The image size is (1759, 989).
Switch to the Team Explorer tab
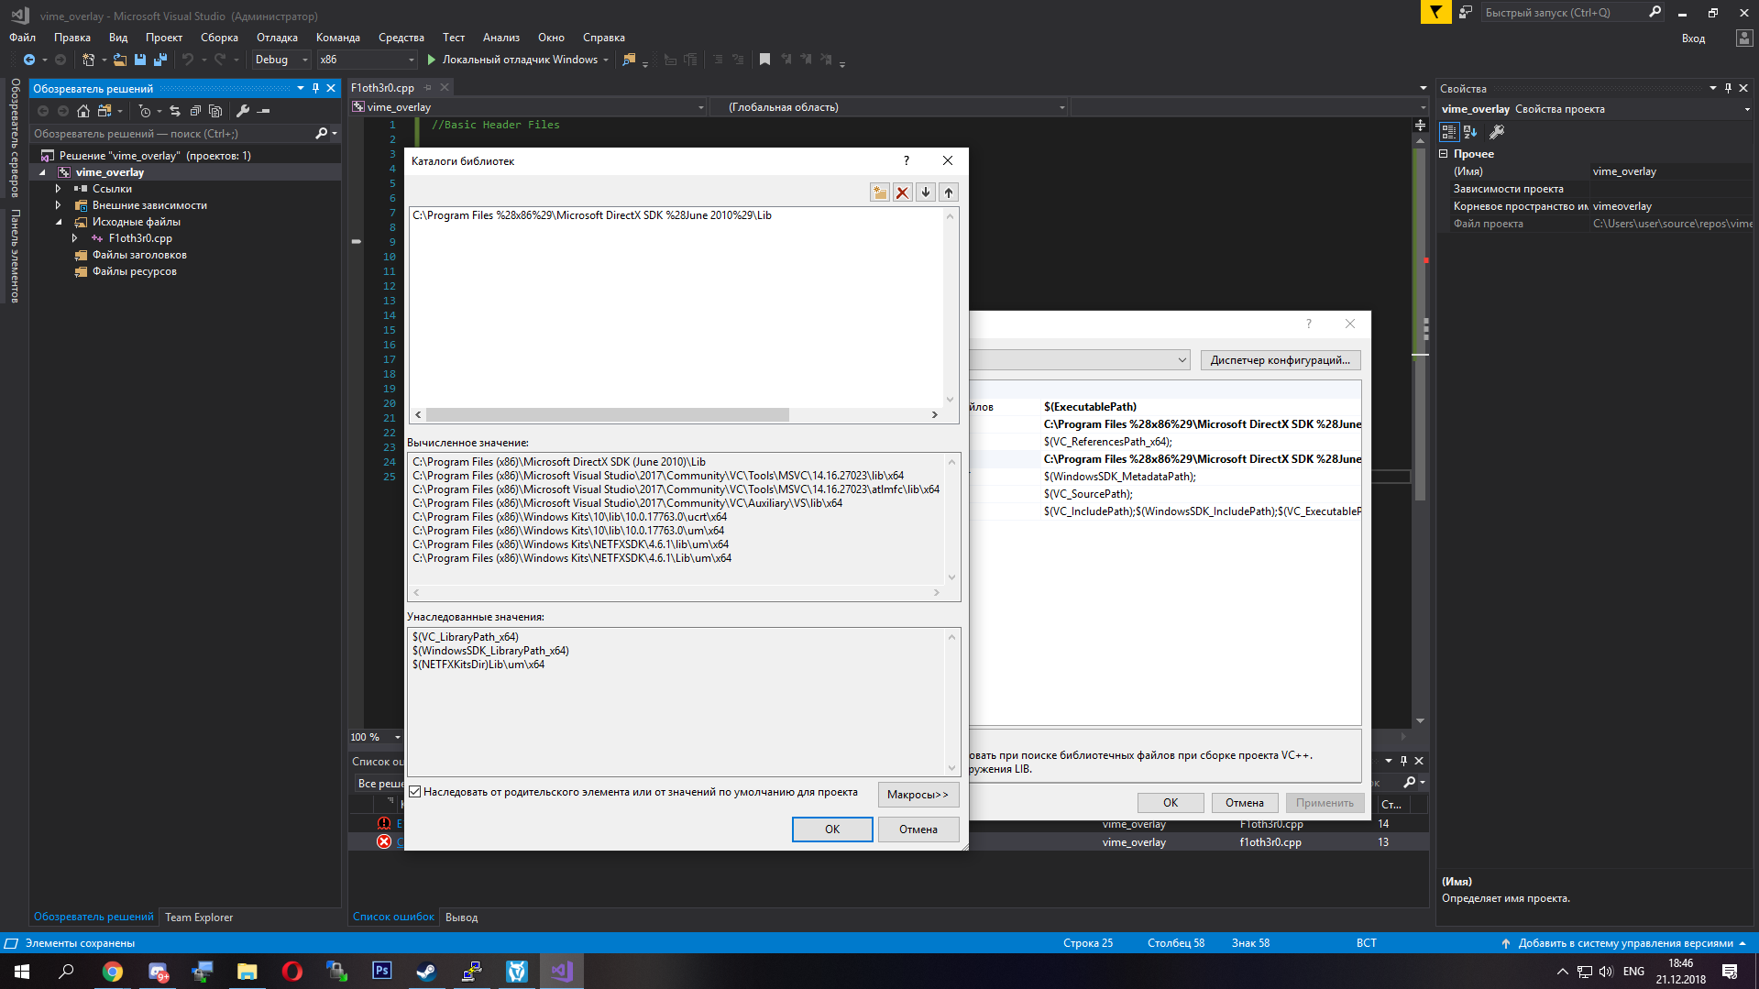tap(199, 917)
